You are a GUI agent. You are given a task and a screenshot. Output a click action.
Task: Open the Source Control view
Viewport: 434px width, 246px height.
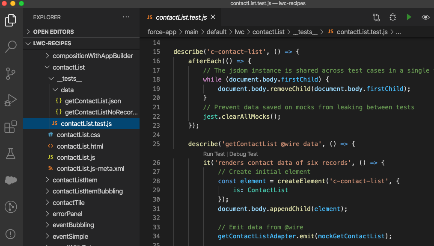point(11,73)
